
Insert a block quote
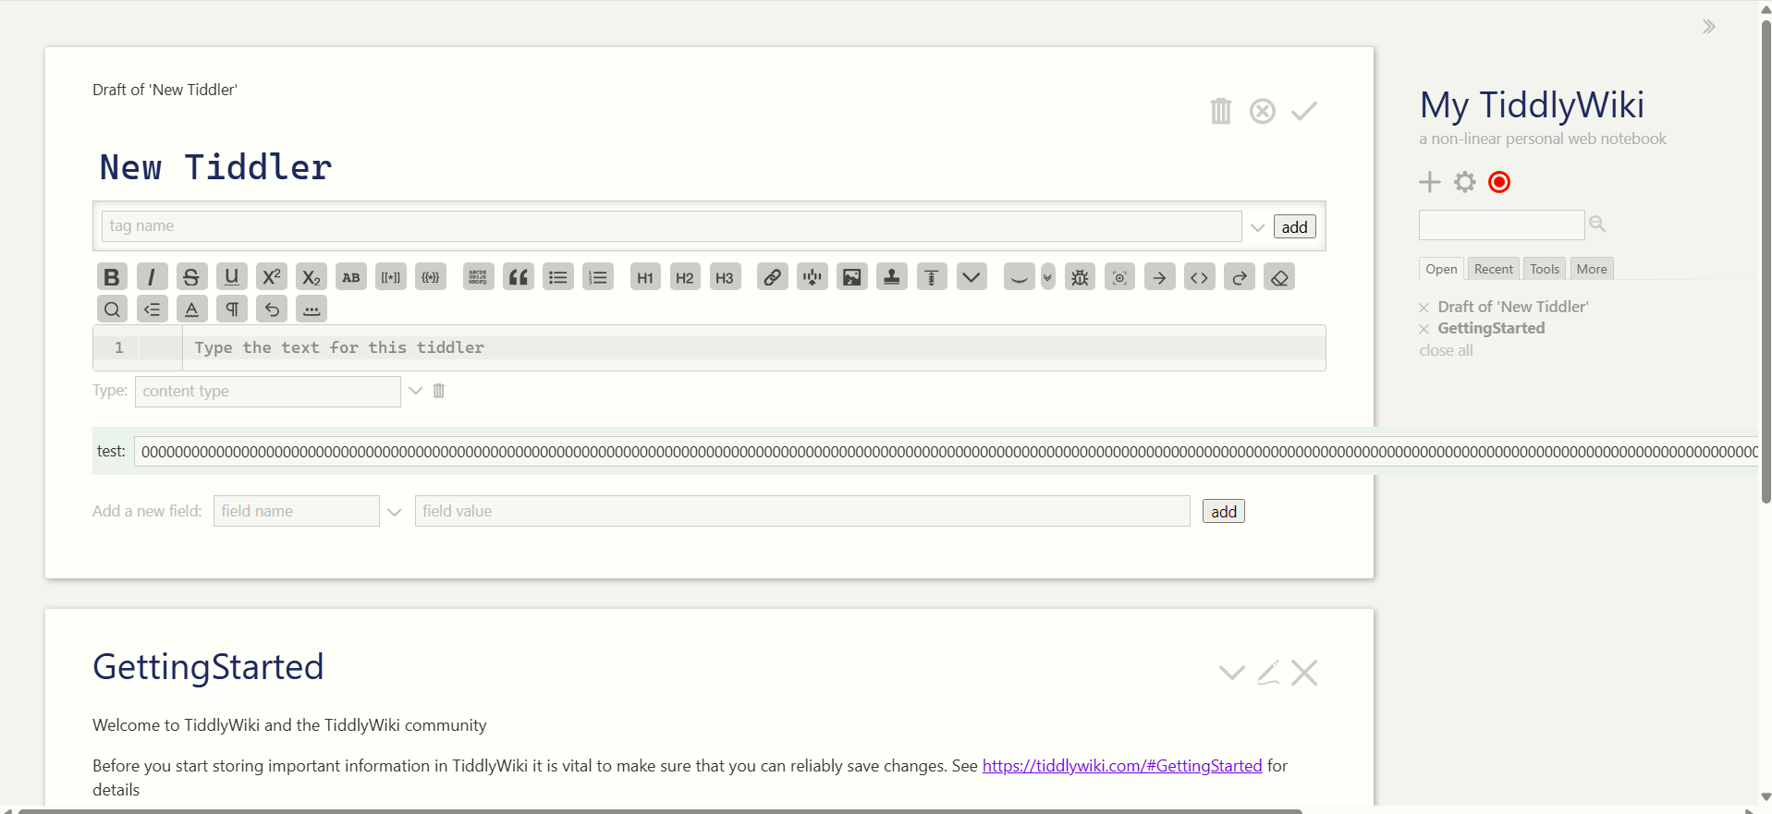pos(519,277)
